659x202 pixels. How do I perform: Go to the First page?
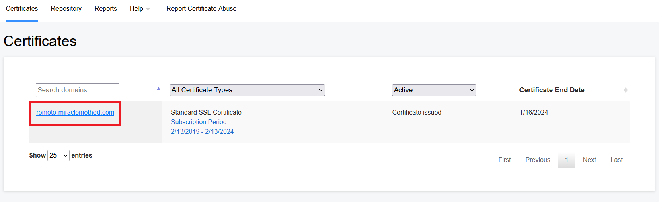(x=505, y=160)
